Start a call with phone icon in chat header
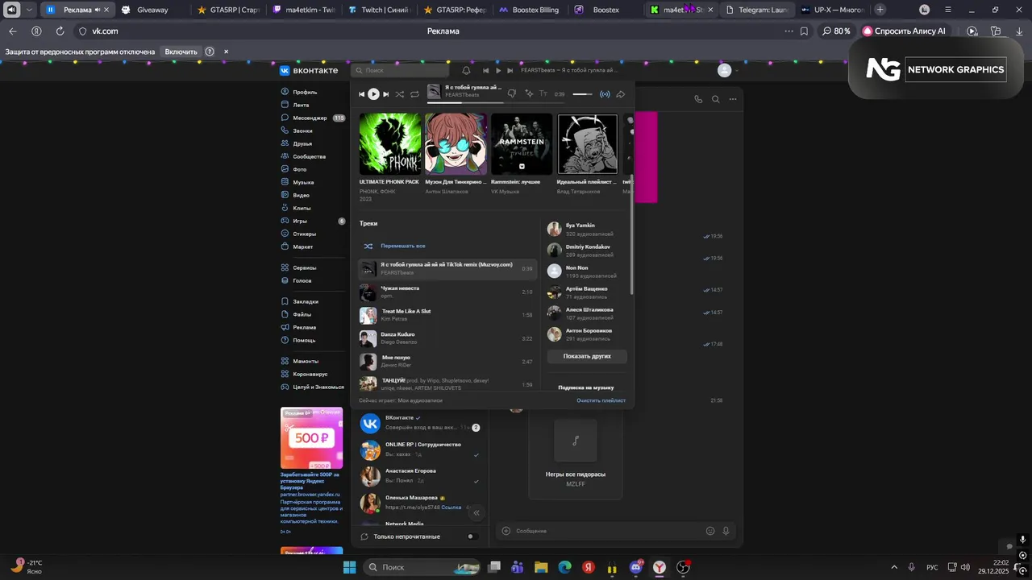This screenshot has height=580, width=1032. (x=698, y=99)
